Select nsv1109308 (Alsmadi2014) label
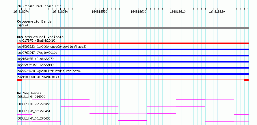 [38, 77]
